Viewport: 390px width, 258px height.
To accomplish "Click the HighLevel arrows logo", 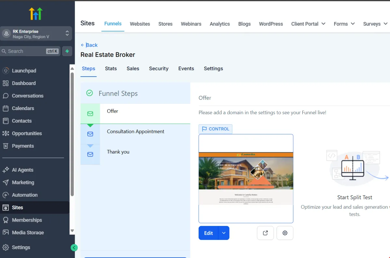I will tap(36, 14).
